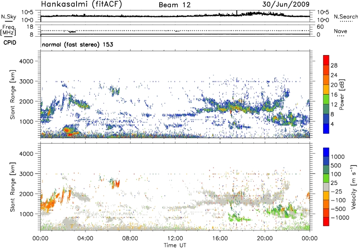Select the 4000 tick on the power panel
358x248 pixels.
[x=26, y=61]
